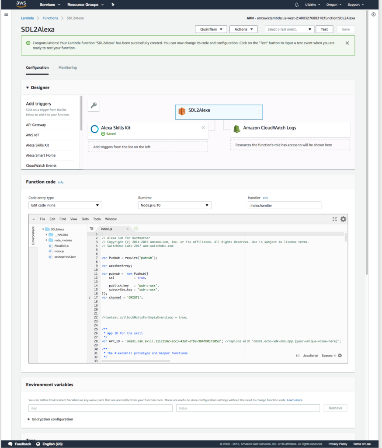The image size is (382, 448).
Task: Click the Remove environment variable button
Action: 336,408
